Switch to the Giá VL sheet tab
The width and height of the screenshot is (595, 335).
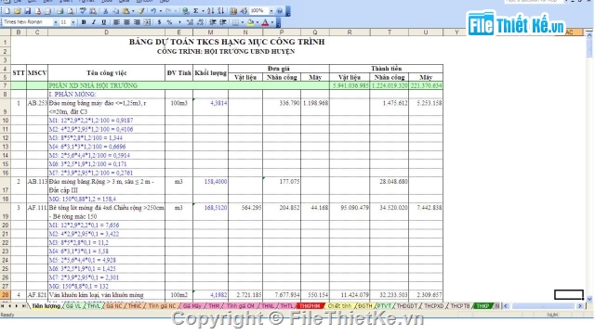pyautogui.click(x=73, y=306)
